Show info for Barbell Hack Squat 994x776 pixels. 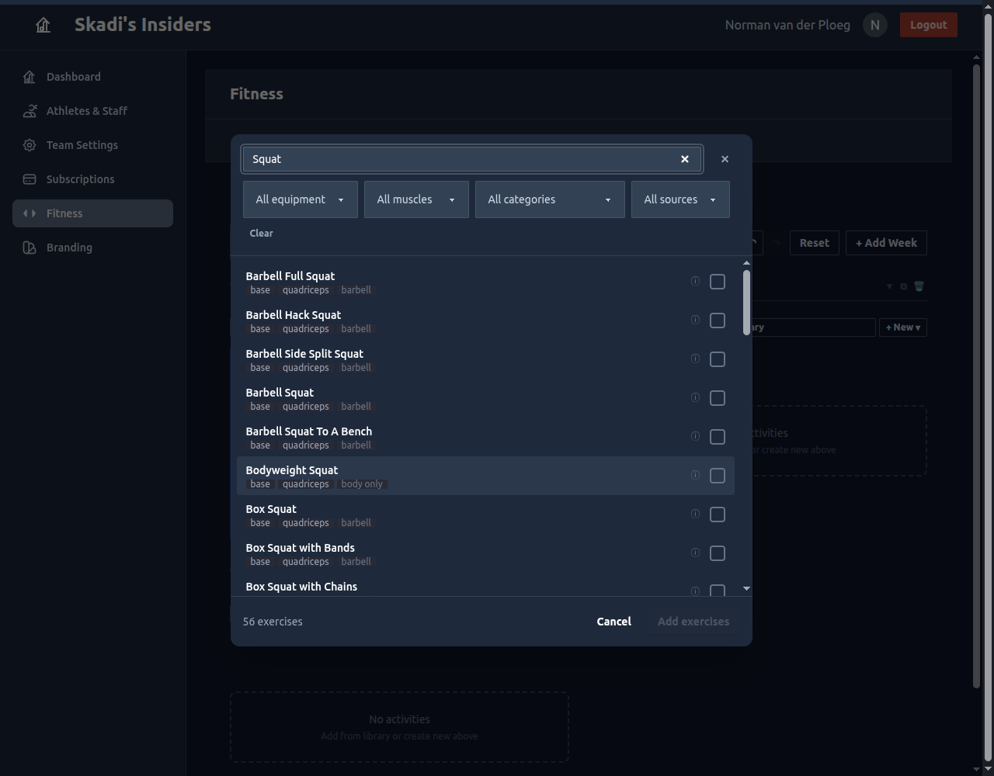pos(695,320)
